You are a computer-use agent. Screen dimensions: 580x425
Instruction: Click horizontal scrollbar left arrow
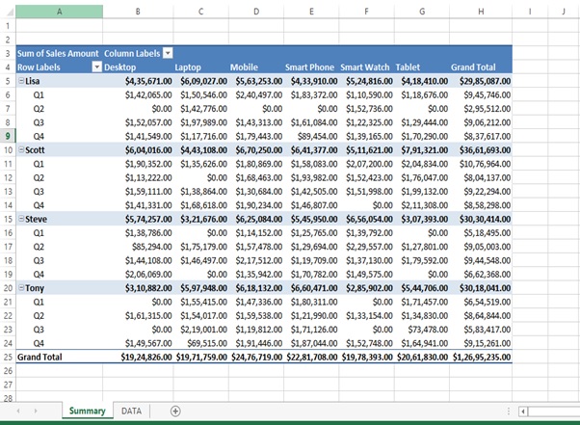[524, 412]
